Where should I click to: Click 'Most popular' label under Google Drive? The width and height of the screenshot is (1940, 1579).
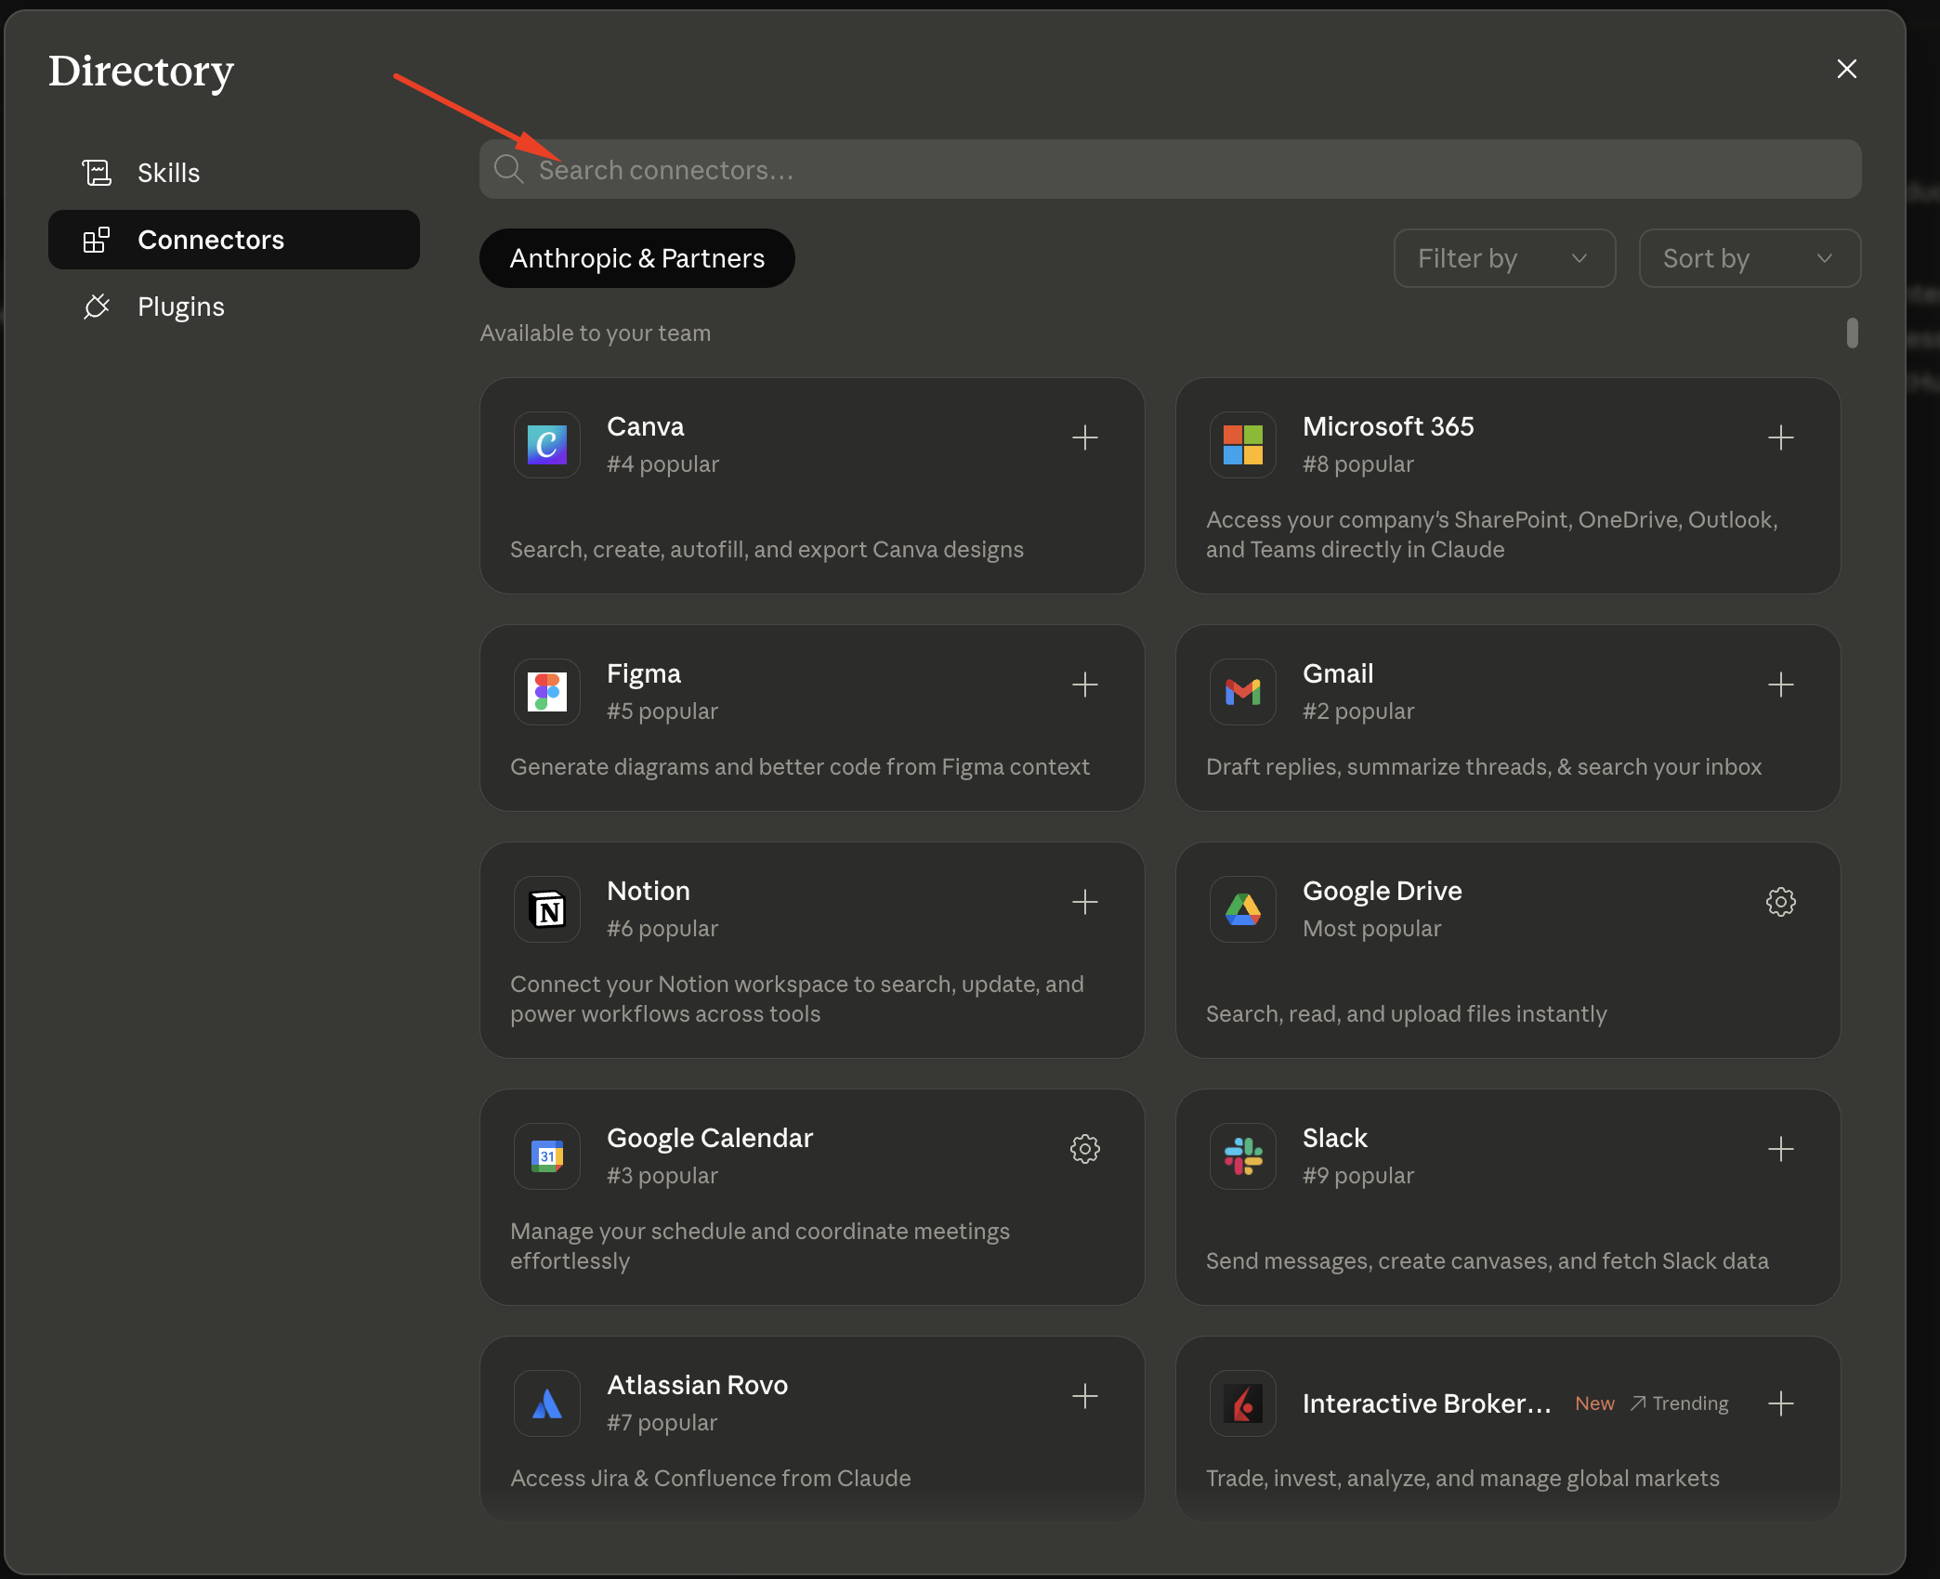point(1371,928)
